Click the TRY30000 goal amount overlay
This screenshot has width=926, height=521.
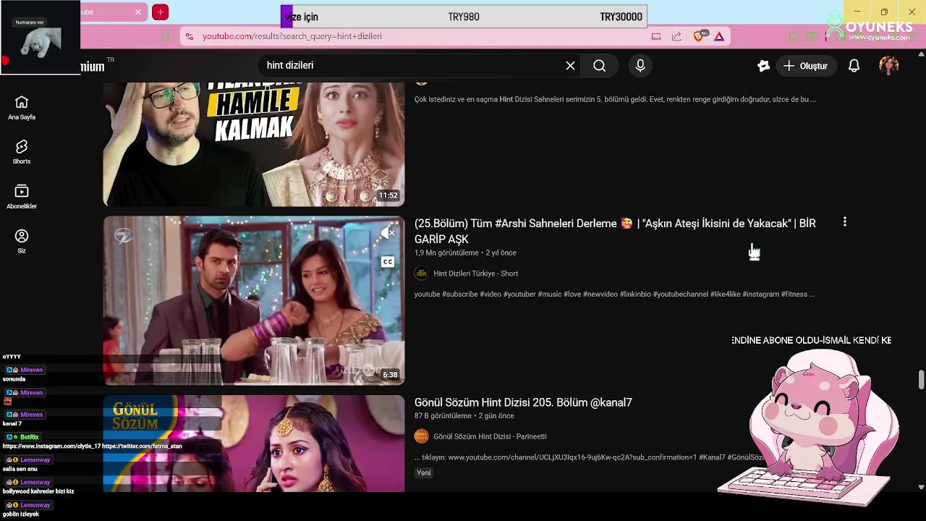coord(621,17)
